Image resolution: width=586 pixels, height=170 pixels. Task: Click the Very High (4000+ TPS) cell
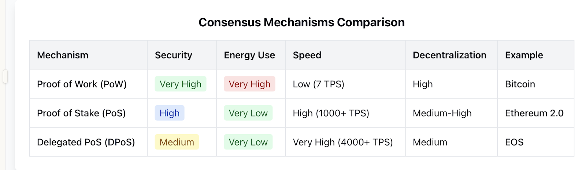[x=342, y=142]
